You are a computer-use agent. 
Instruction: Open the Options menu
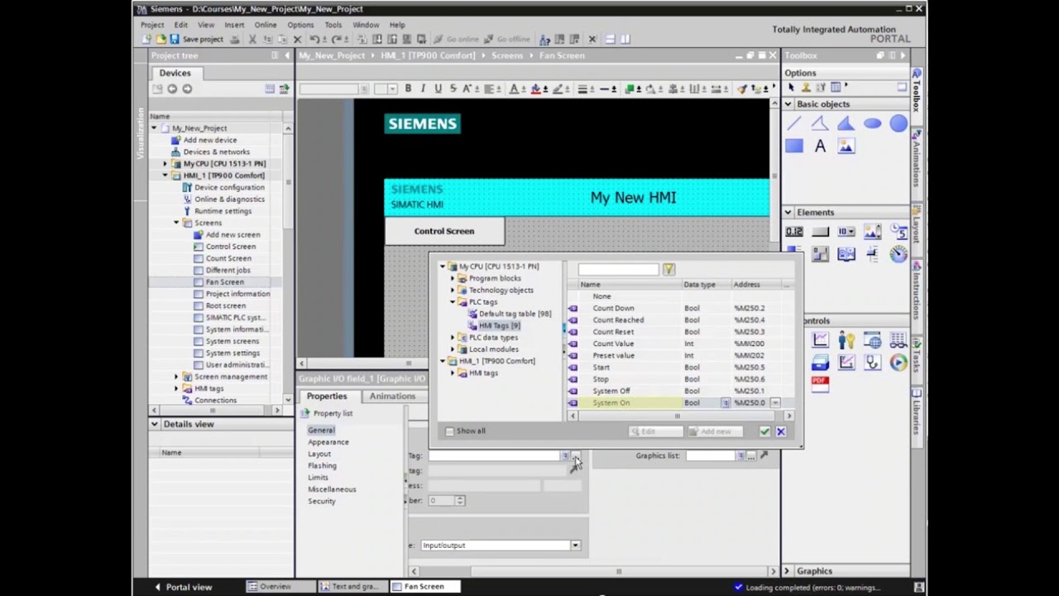click(x=300, y=25)
